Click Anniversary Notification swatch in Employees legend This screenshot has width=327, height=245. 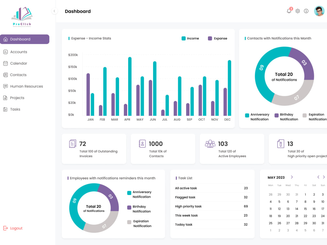(129, 193)
